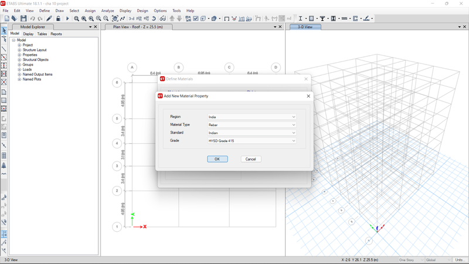
Task: Close the Add New Material Property dialog
Action: pyautogui.click(x=308, y=96)
